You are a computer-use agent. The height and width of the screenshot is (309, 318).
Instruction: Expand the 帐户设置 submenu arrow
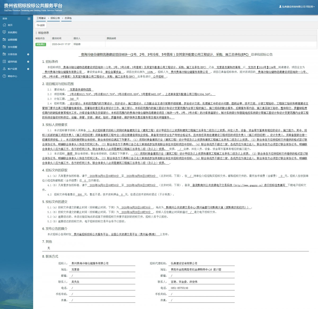(28, 69)
